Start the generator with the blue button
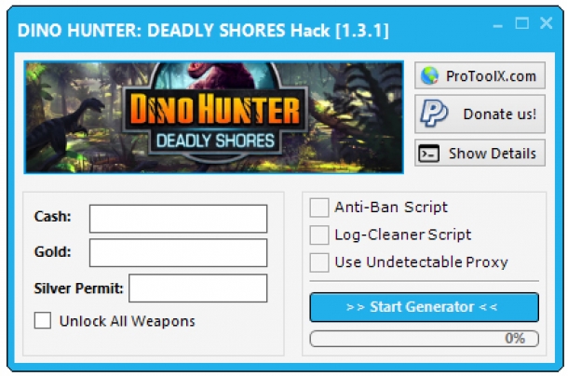This screenshot has width=568, height=376. tap(425, 307)
